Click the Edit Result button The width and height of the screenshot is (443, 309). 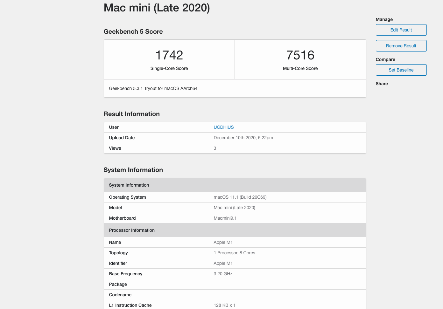(x=401, y=30)
